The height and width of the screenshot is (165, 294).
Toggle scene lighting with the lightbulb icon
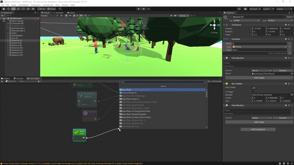(x=66, y=16)
